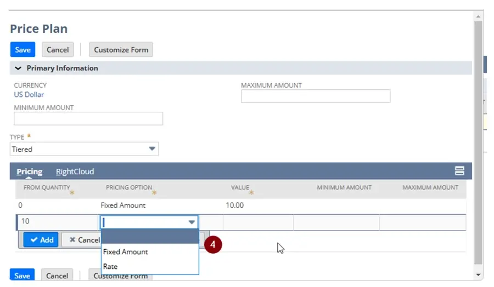Click the top Save button
The width and height of the screenshot is (494, 287).
[x=23, y=50]
